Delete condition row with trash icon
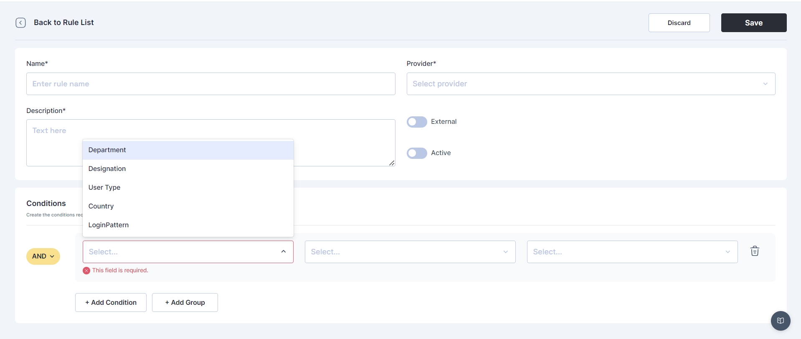801x339 pixels. tap(754, 251)
